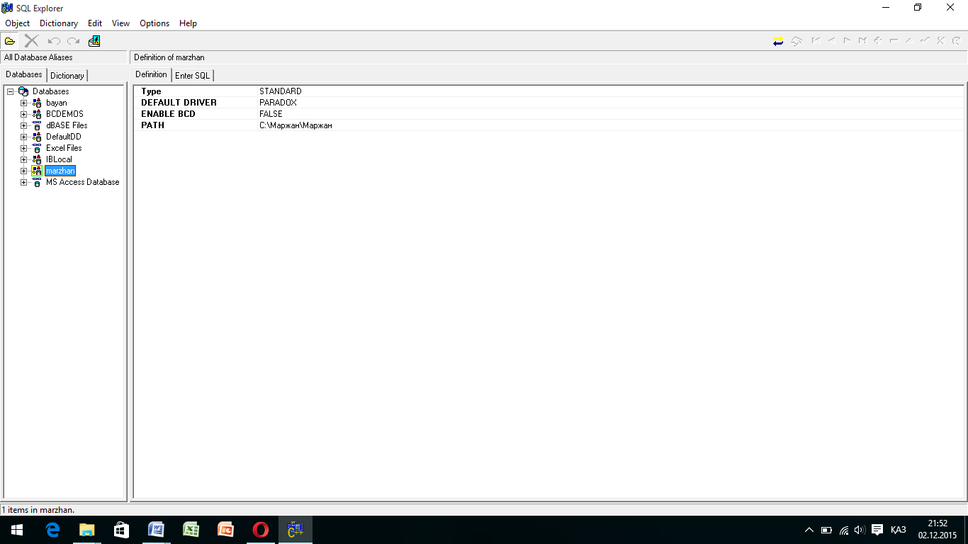
Task: Open Word from the taskbar
Action: pos(156,530)
